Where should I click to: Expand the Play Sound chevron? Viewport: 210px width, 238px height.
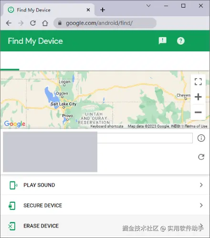201,185
